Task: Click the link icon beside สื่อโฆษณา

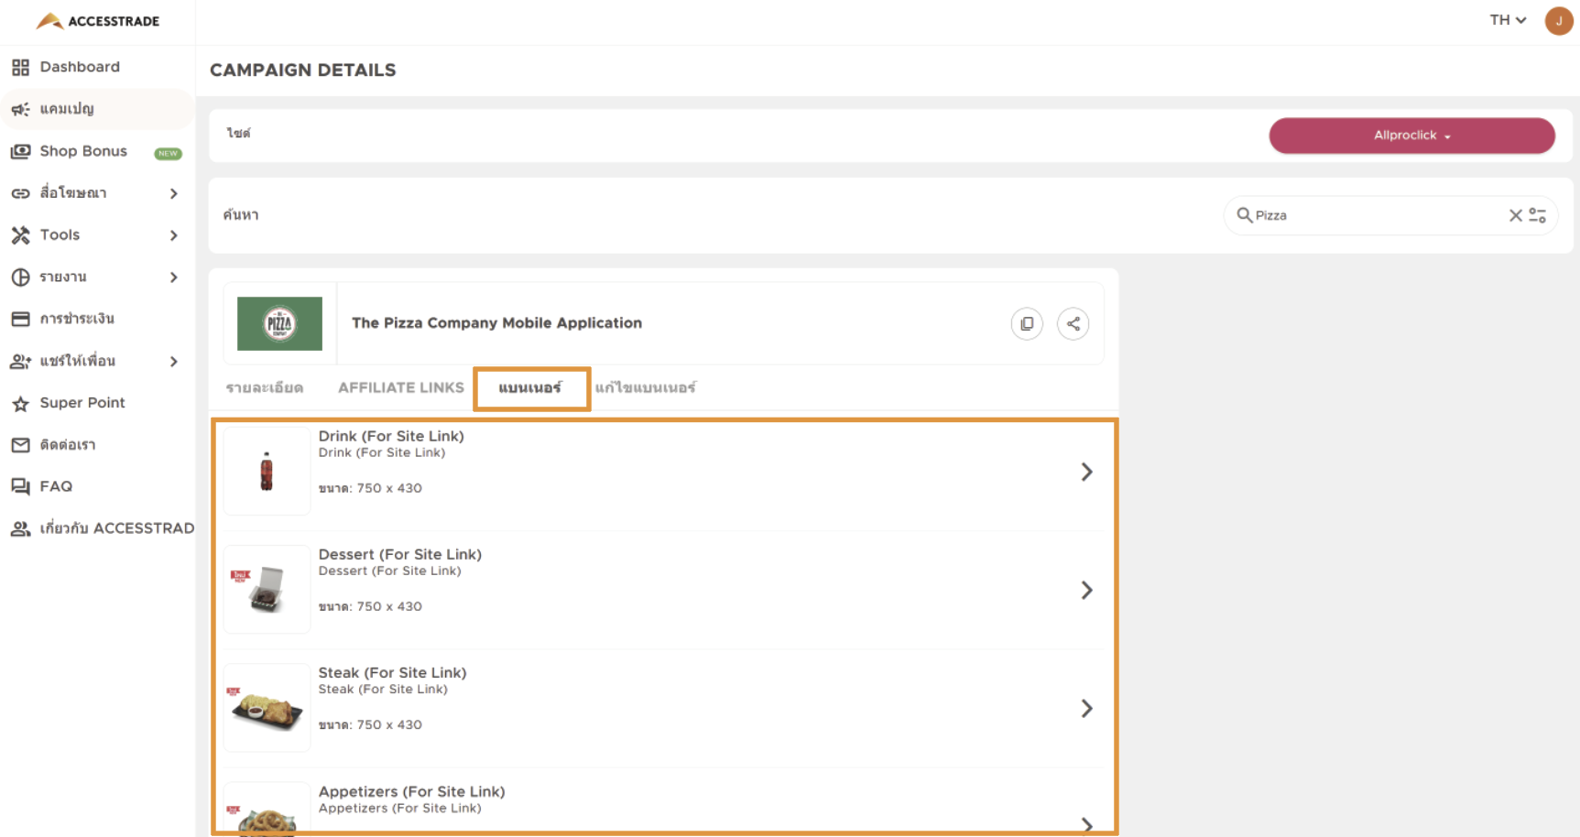Action: pyautogui.click(x=20, y=193)
